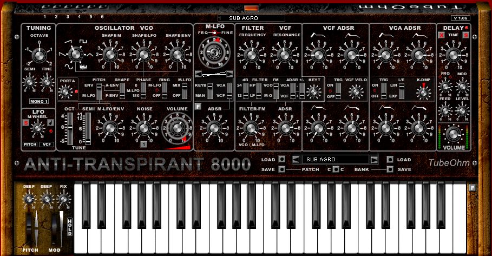Click the oscillator waveform selector knob
The image size is (492, 256).
pyautogui.click(x=76, y=55)
